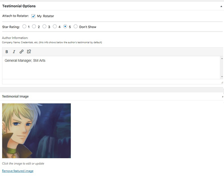The width and height of the screenshot is (224, 176).
Task: Apply bold formatting in Author Information editor
Action: (x=7, y=52)
